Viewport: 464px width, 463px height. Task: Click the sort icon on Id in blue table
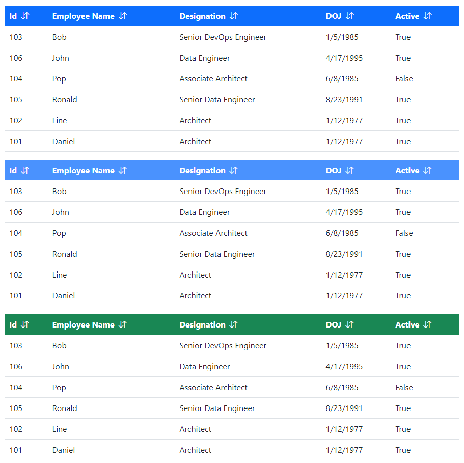click(x=24, y=16)
